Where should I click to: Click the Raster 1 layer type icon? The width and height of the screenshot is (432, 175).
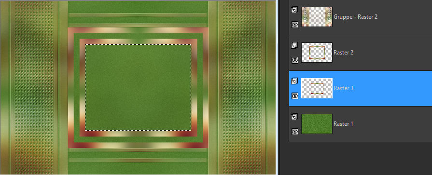point(294,117)
